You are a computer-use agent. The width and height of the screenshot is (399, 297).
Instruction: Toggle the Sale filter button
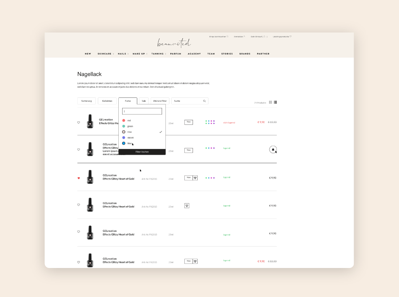[x=143, y=101]
